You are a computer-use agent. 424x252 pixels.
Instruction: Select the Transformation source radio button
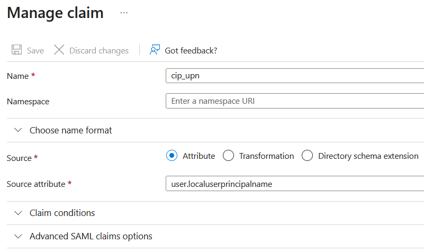coord(229,156)
